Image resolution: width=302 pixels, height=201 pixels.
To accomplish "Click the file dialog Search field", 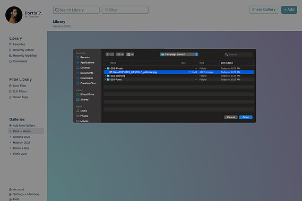I will click(238, 55).
